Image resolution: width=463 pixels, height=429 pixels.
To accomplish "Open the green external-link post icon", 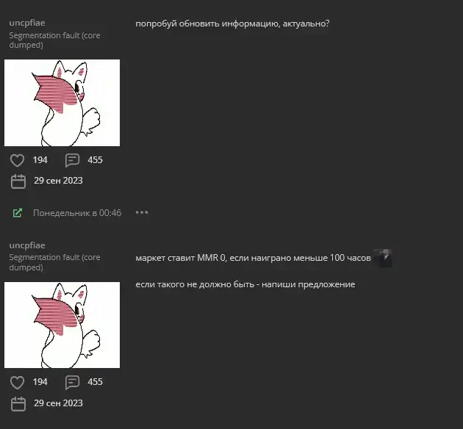I will (x=18, y=213).
